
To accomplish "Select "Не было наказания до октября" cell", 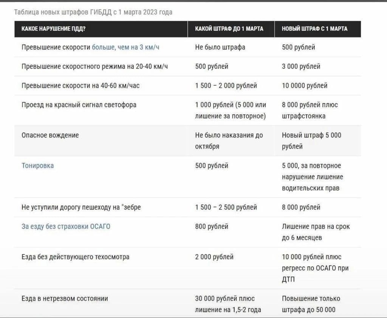I will pos(229,141).
